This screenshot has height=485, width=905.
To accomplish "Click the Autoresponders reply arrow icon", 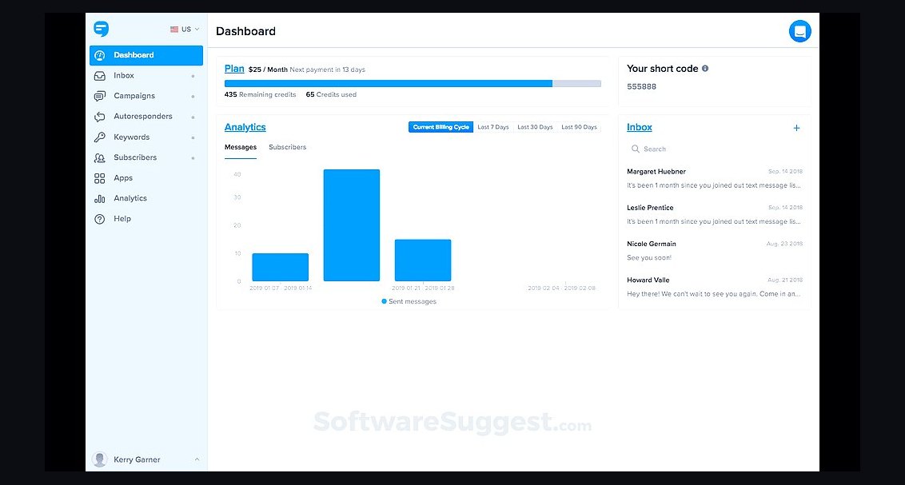I will (100, 117).
